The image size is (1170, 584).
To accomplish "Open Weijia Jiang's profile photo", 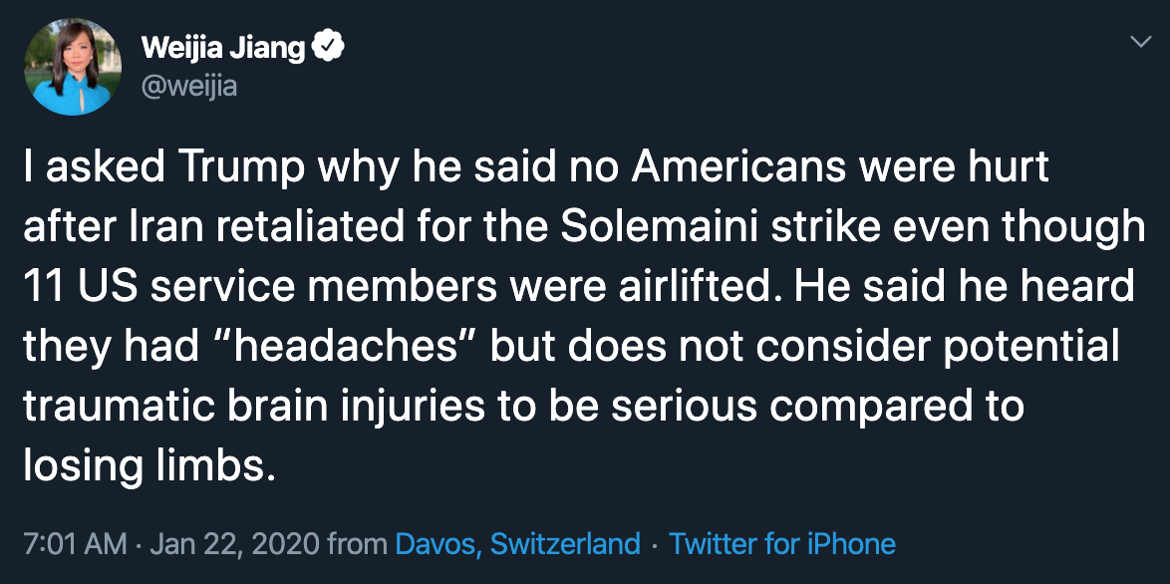I will coord(69,66).
